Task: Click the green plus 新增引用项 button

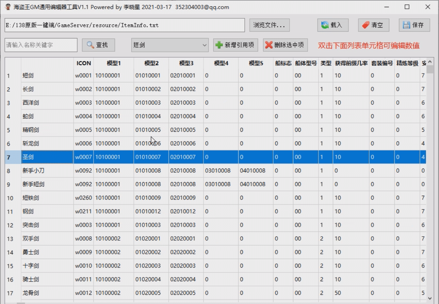Action: point(235,45)
